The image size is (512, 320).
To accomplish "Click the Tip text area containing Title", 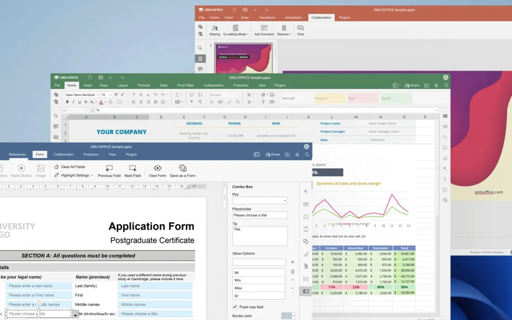I will click(x=260, y=236).
